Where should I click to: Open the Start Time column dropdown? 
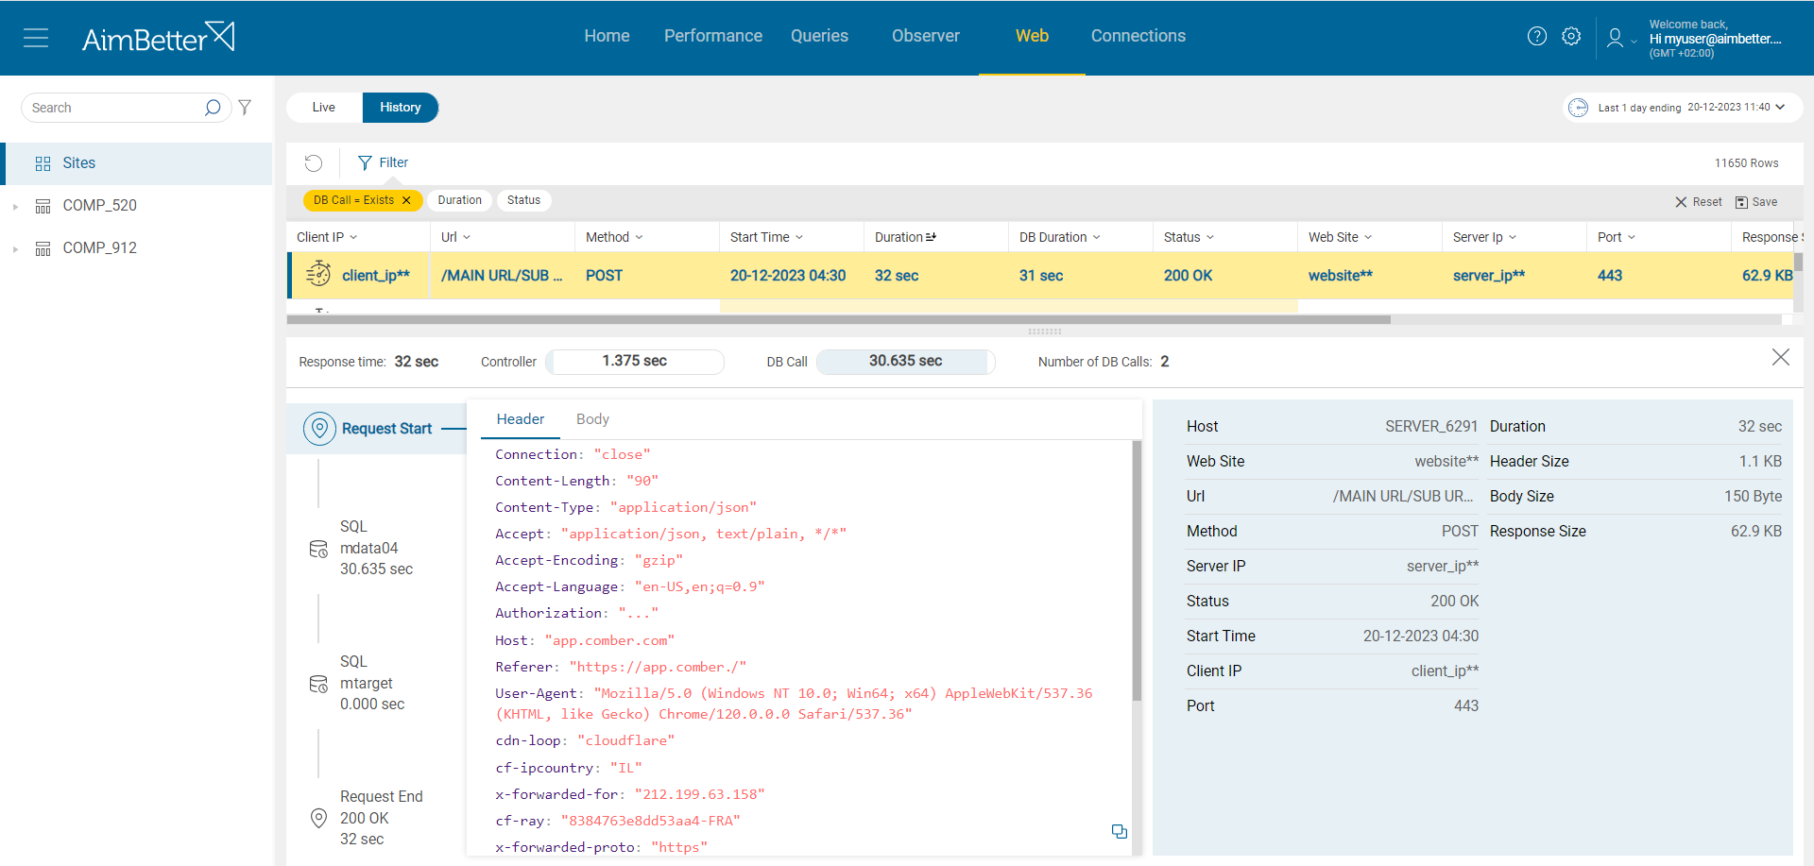tap(799, 237)
